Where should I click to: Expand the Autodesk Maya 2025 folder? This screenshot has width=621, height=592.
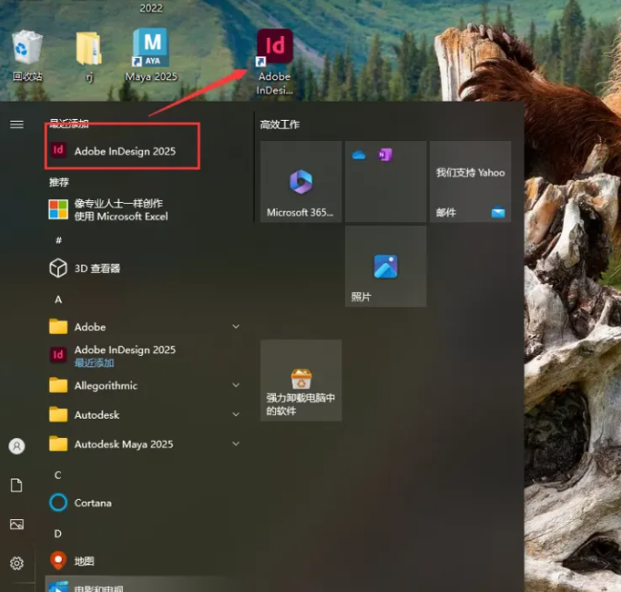(235, 444)
